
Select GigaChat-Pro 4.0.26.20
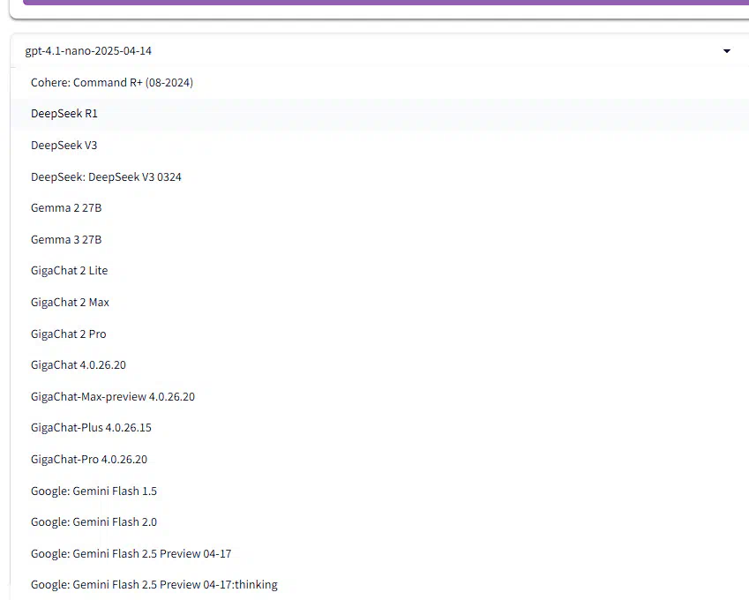pos(379,459)
